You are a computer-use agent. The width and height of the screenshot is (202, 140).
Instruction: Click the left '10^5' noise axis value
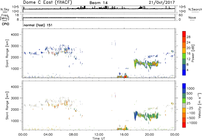point(15,7)
